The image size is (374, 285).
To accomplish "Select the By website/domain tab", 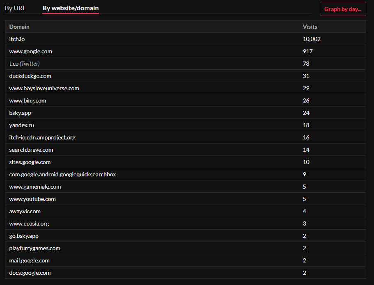I will [70, 8].
